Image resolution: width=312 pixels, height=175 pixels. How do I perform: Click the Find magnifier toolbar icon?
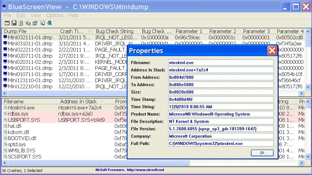point(42,23)
